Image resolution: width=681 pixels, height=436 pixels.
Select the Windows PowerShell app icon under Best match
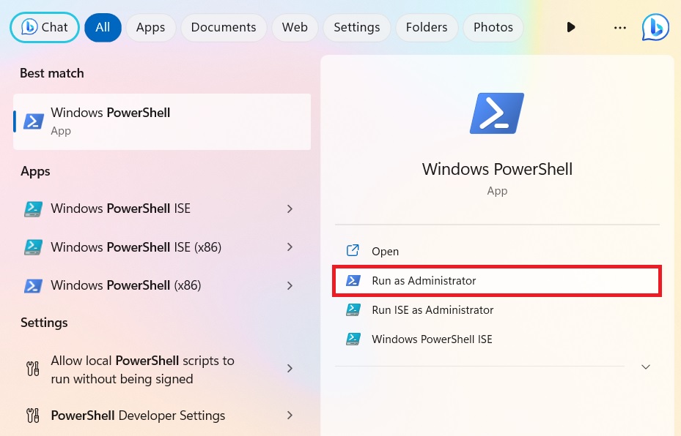[x=32, y=121]
